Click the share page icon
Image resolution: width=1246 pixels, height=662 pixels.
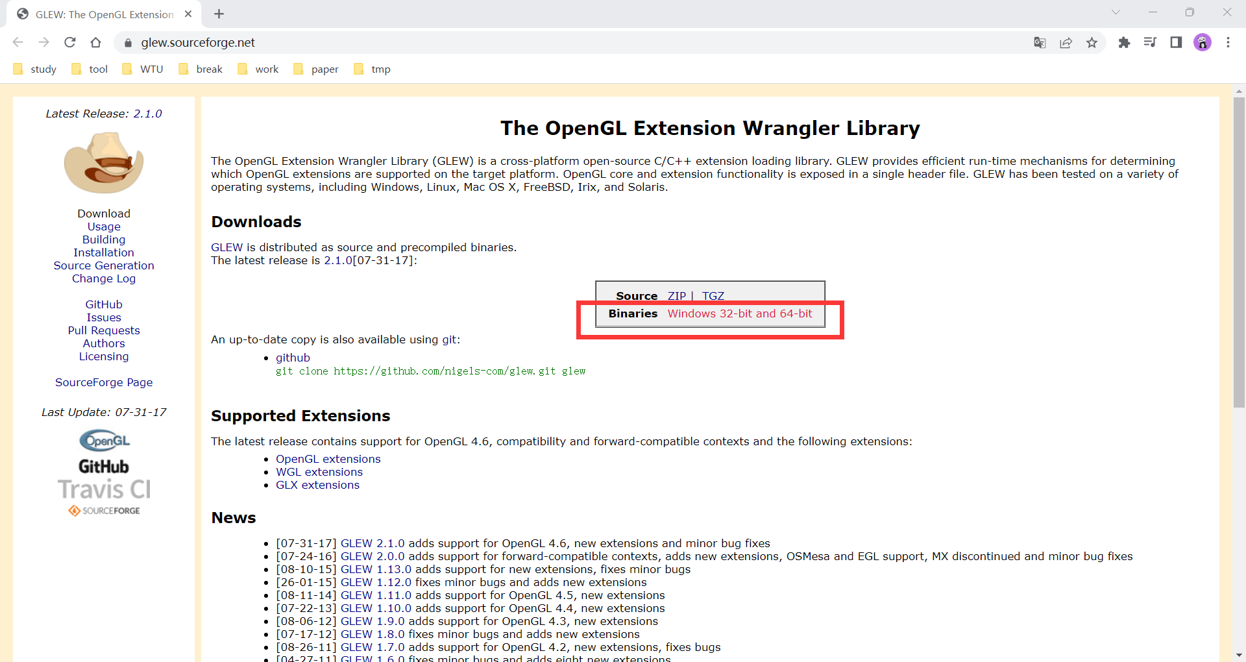1066,43
